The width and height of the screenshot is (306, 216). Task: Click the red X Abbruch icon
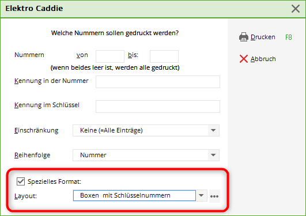point(244,59)
